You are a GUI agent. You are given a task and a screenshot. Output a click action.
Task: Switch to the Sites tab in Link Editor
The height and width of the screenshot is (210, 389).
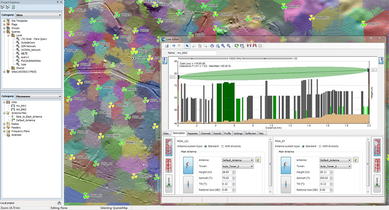click(x=166, y=133)
